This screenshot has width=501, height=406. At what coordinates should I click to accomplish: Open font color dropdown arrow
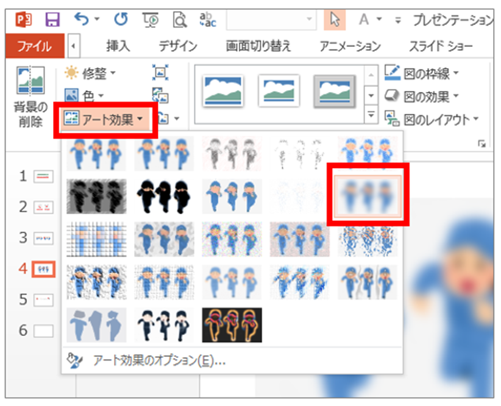click(x=379, y=19)
